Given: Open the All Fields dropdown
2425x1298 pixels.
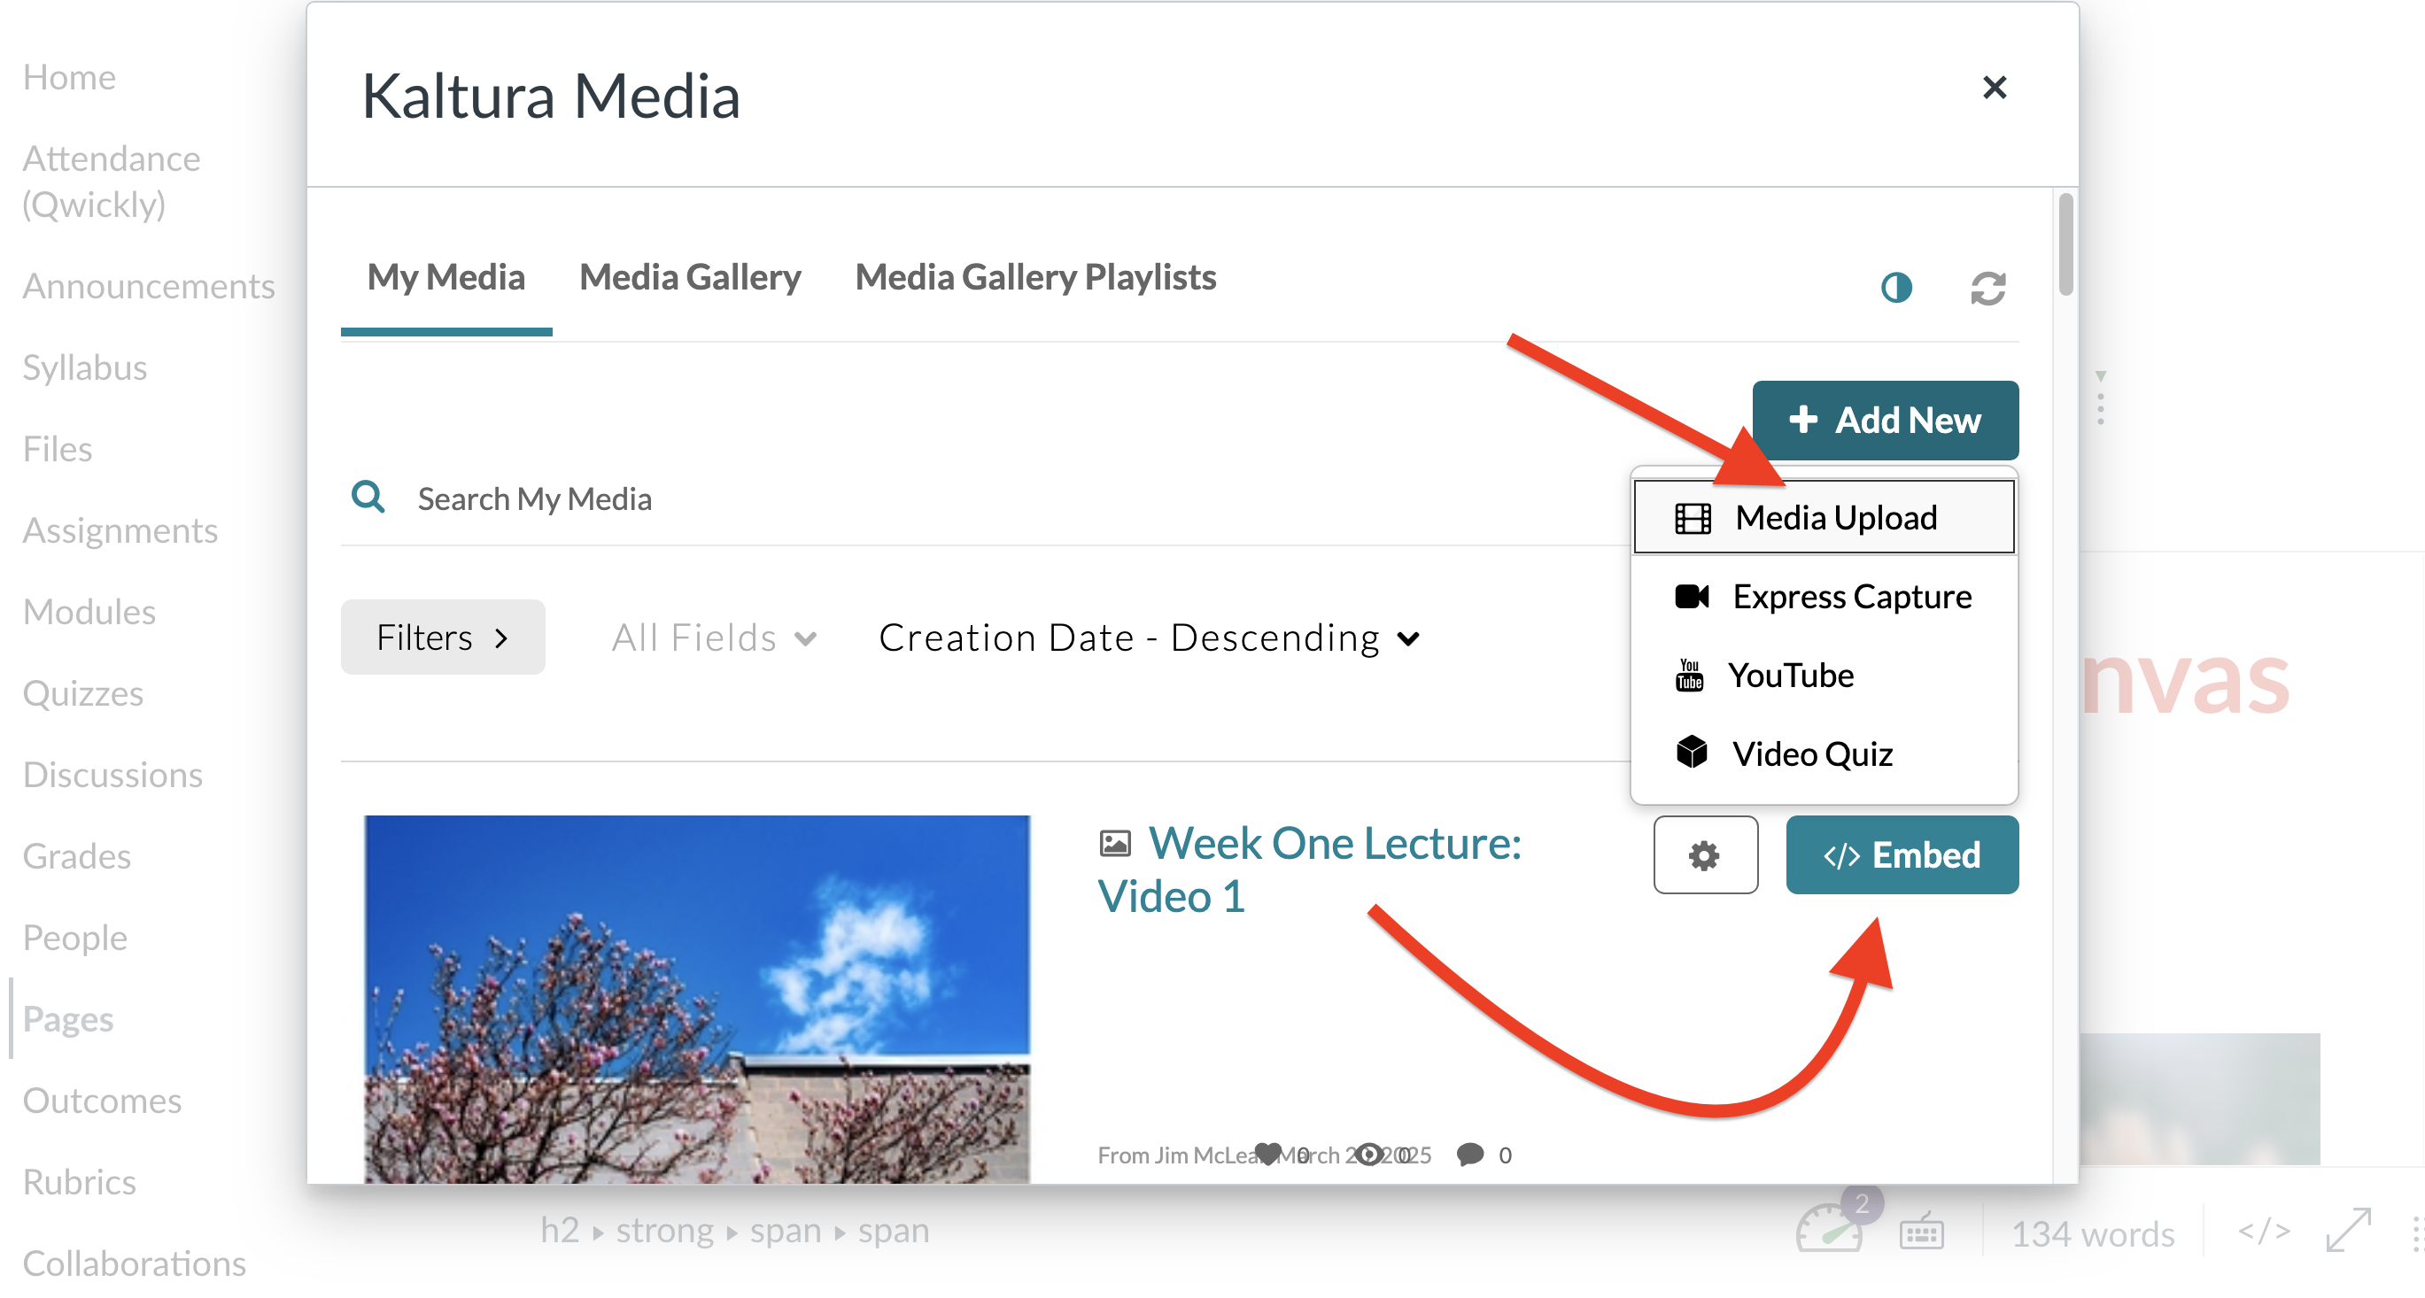Looking at the screenshot, I should [x=714, y=638].
